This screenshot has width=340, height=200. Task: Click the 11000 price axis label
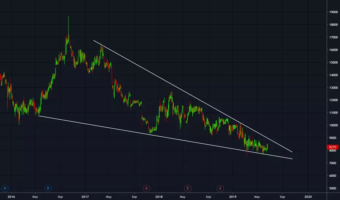click(333, 113)
